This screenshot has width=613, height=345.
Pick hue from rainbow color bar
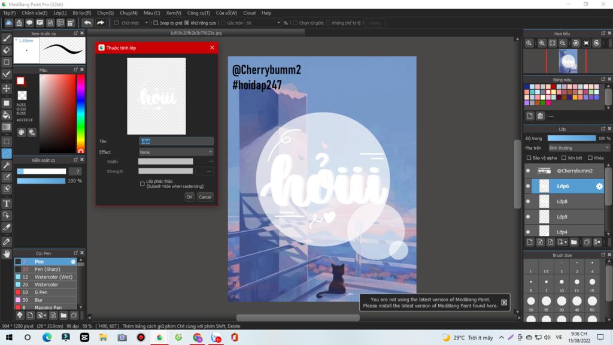81,113
